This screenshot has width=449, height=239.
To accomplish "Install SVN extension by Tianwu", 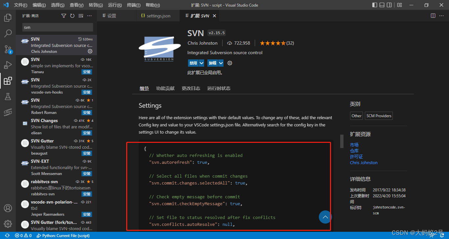I will click(x=87, y=72).
